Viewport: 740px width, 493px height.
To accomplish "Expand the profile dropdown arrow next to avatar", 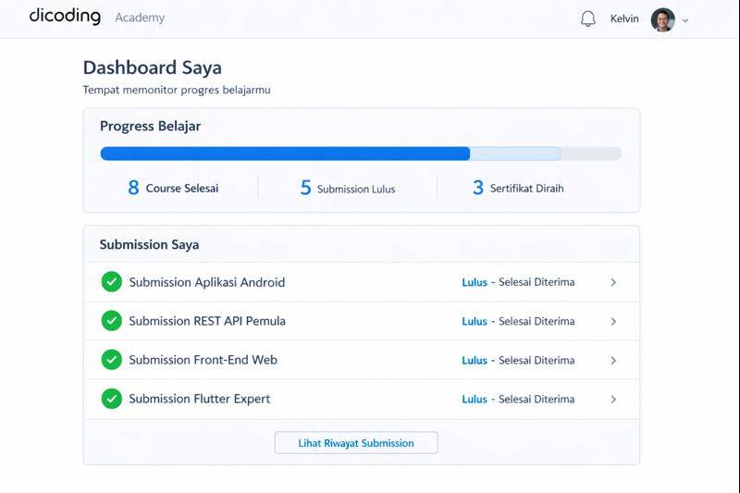I will point(685,20).
